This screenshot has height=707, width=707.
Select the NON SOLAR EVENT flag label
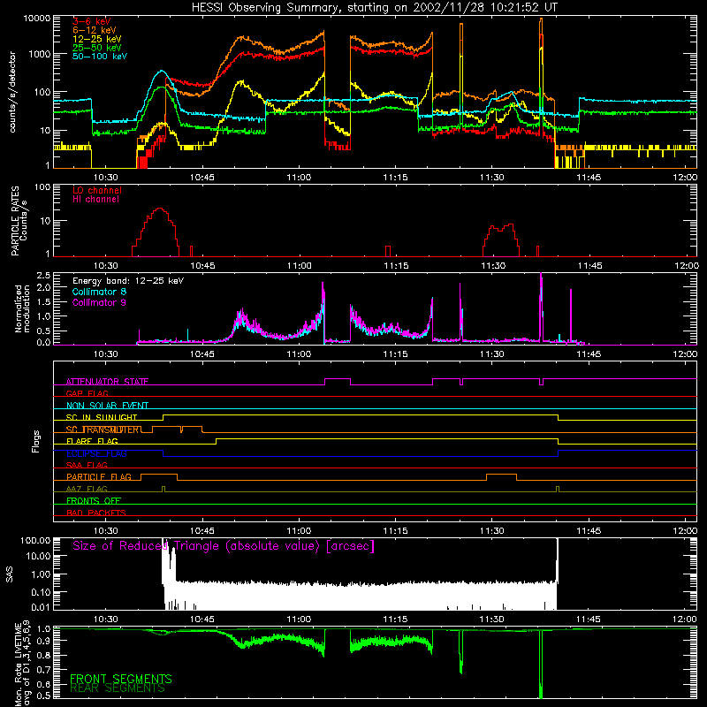tap(107, 406)
